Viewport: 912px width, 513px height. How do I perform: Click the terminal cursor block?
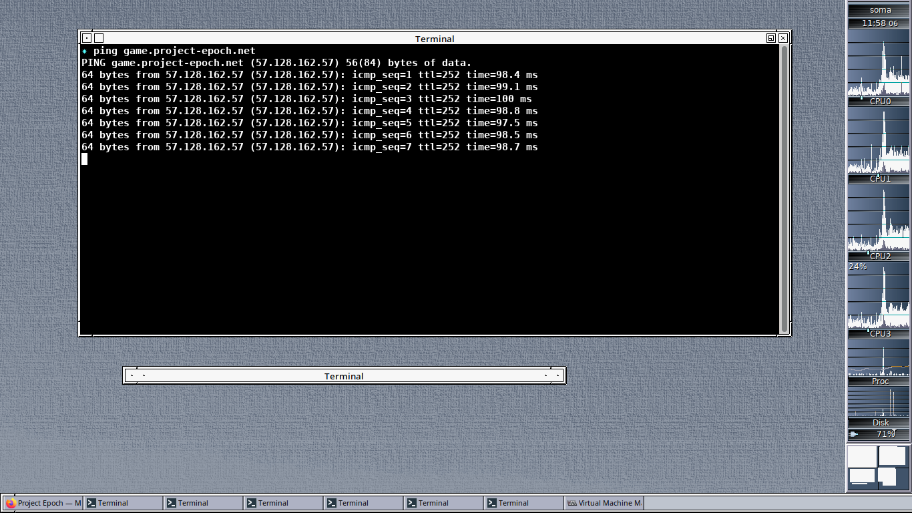(84, 159)
